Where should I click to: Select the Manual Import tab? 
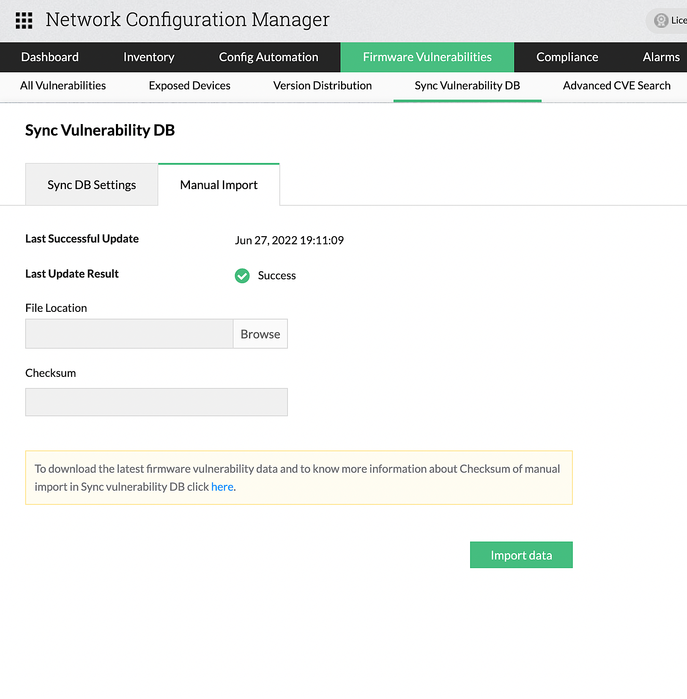(219, 185)
